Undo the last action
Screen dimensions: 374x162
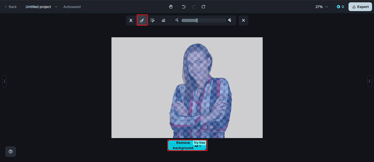183,7
